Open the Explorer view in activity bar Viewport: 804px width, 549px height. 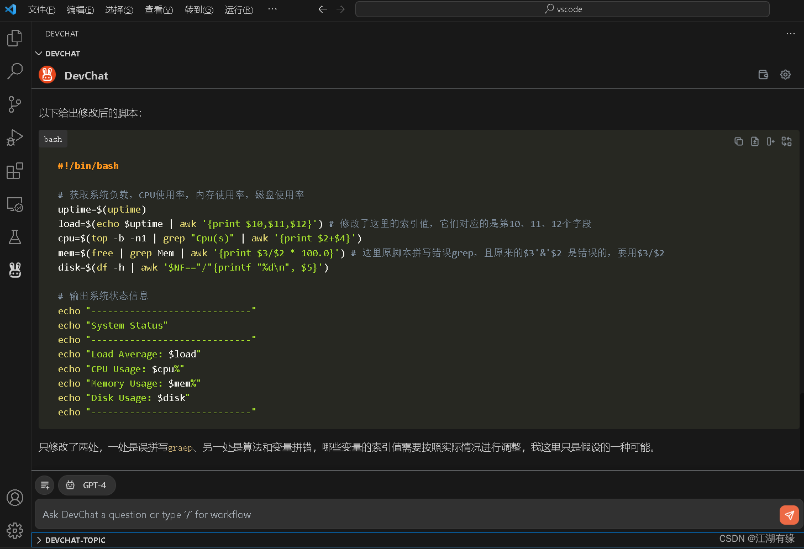tap(15, 38)
